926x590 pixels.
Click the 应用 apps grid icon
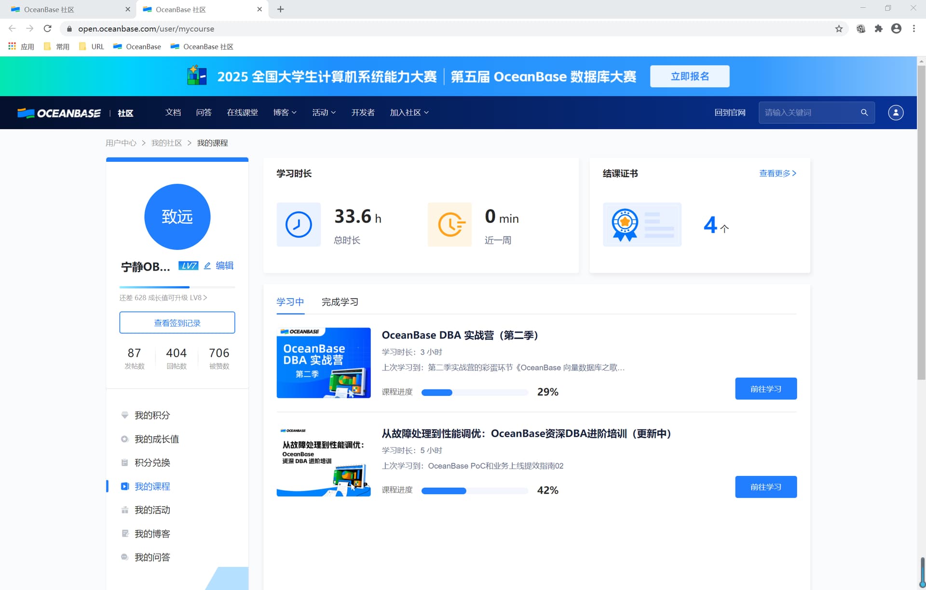12,46
